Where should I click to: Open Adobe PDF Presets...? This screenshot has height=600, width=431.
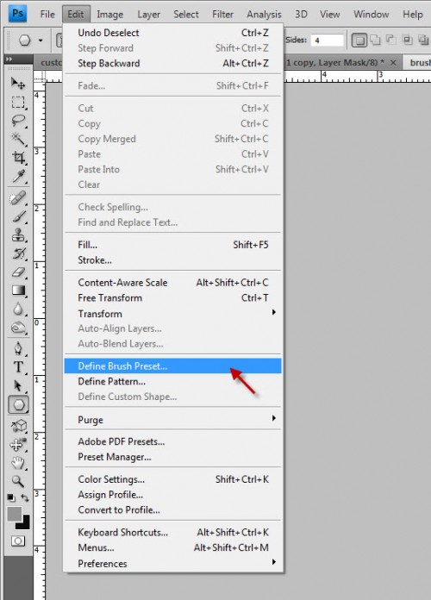click(173, 441)
